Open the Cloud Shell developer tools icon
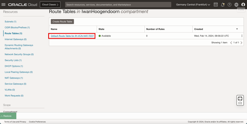 pos(216,5)
